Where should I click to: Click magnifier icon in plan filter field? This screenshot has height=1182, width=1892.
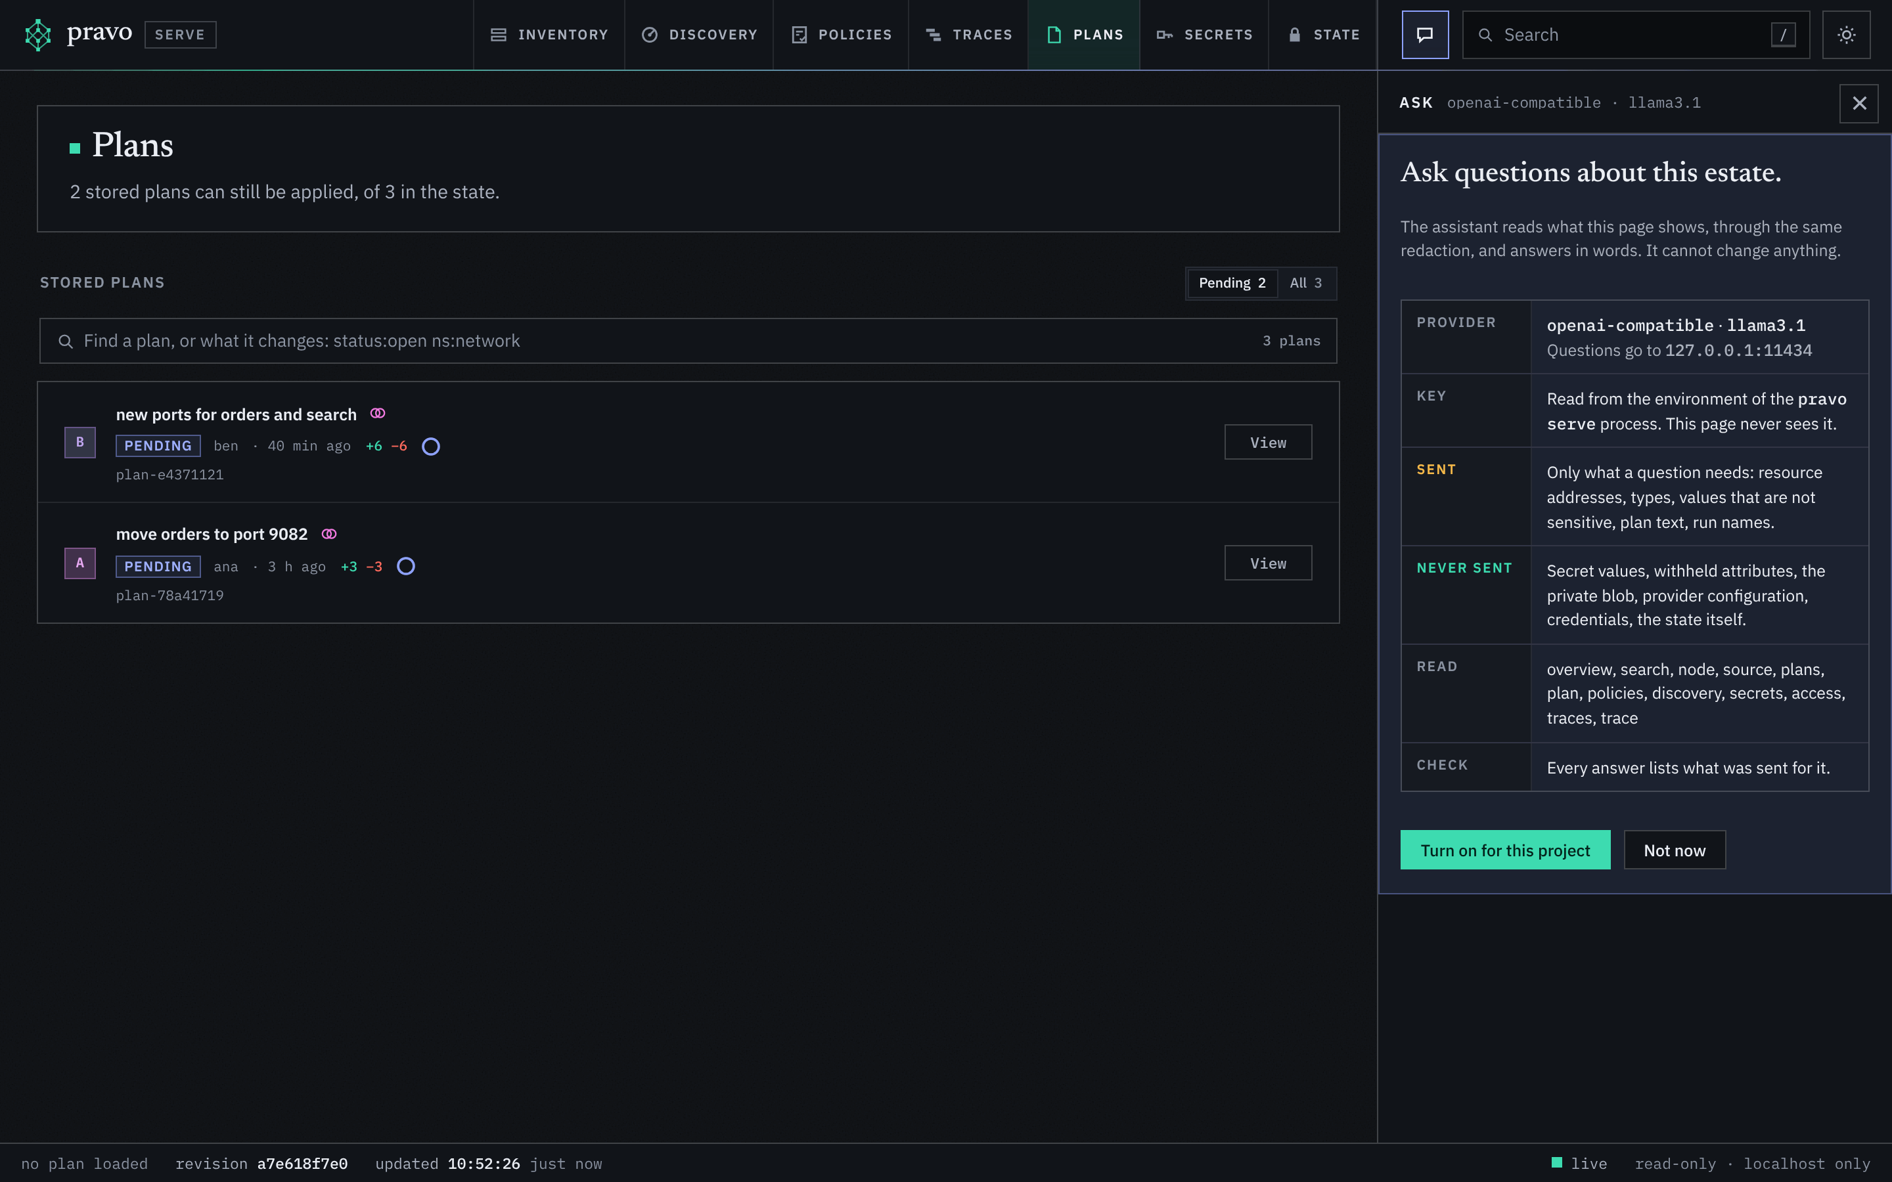pos(66,341)
